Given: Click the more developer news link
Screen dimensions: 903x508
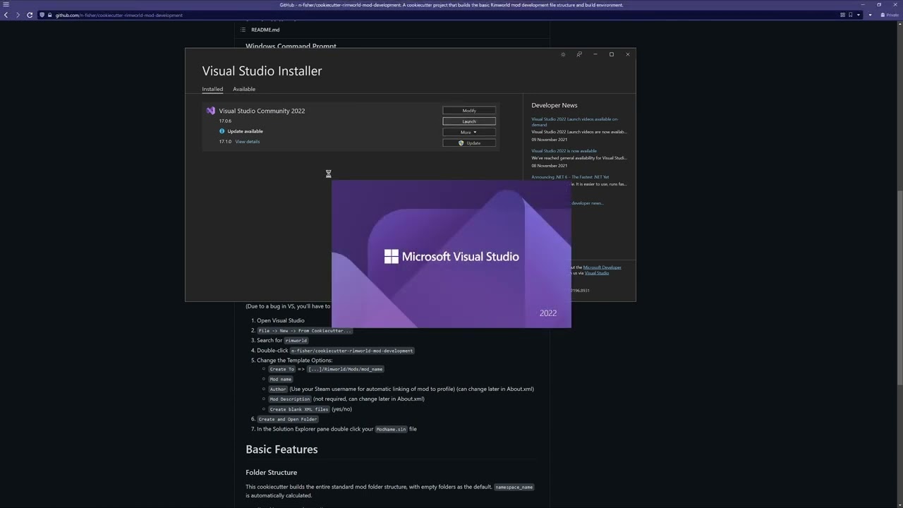Looking at the screenshot, I should [x=587, y=203].
